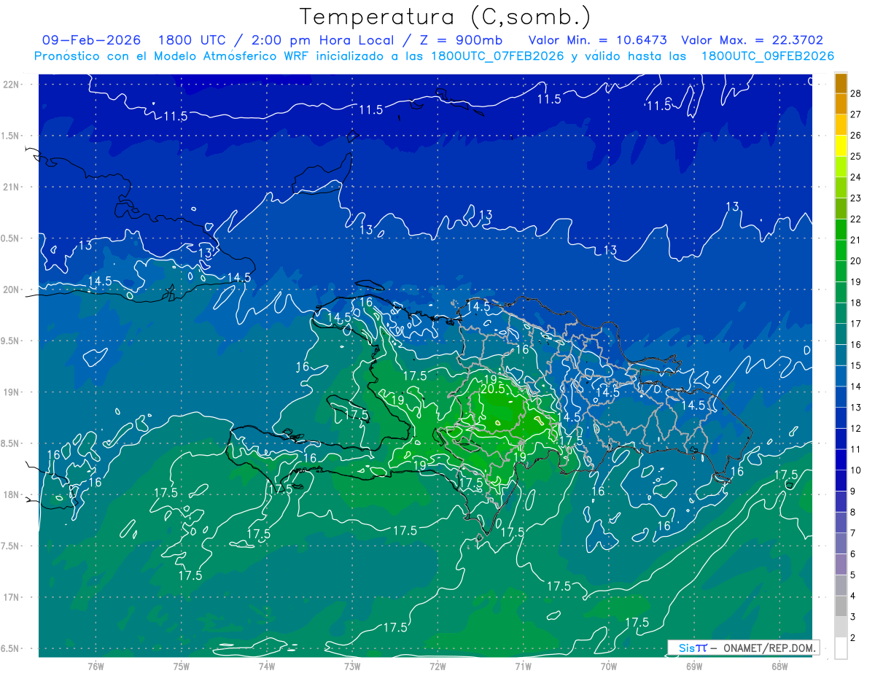Image resolution: width=875 pixels, height=676 pixels.
Task: Click "Valor Min. = 10.6473" in header
Action: click(x=597, y=40)
